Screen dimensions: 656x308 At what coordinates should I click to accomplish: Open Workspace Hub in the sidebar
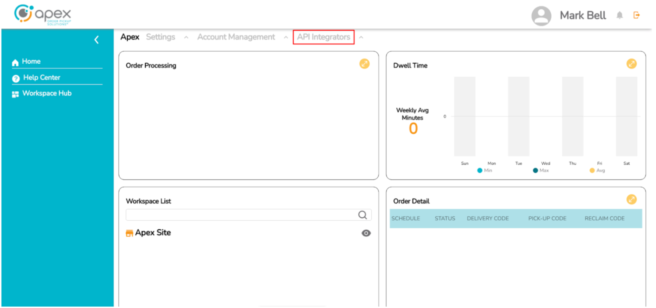pos(46,93)
